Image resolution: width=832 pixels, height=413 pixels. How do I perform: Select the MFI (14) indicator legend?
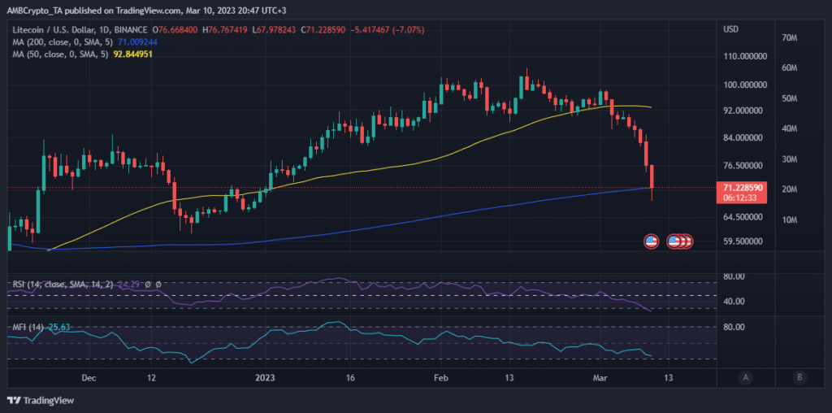29,328
